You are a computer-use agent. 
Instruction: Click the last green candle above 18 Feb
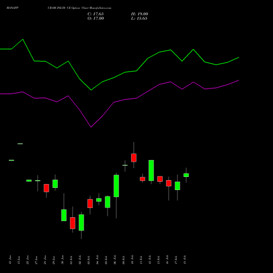point(186,175)
